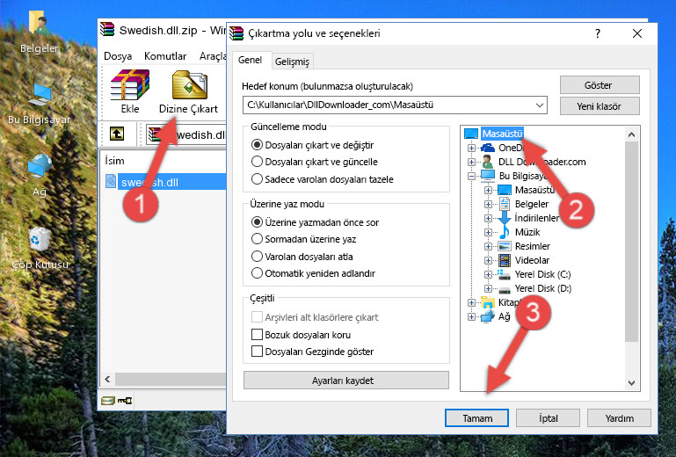The width and height of the screenshot is (676, 457).
Task: Select DLL Downloader.com user node
Action: 542,162
